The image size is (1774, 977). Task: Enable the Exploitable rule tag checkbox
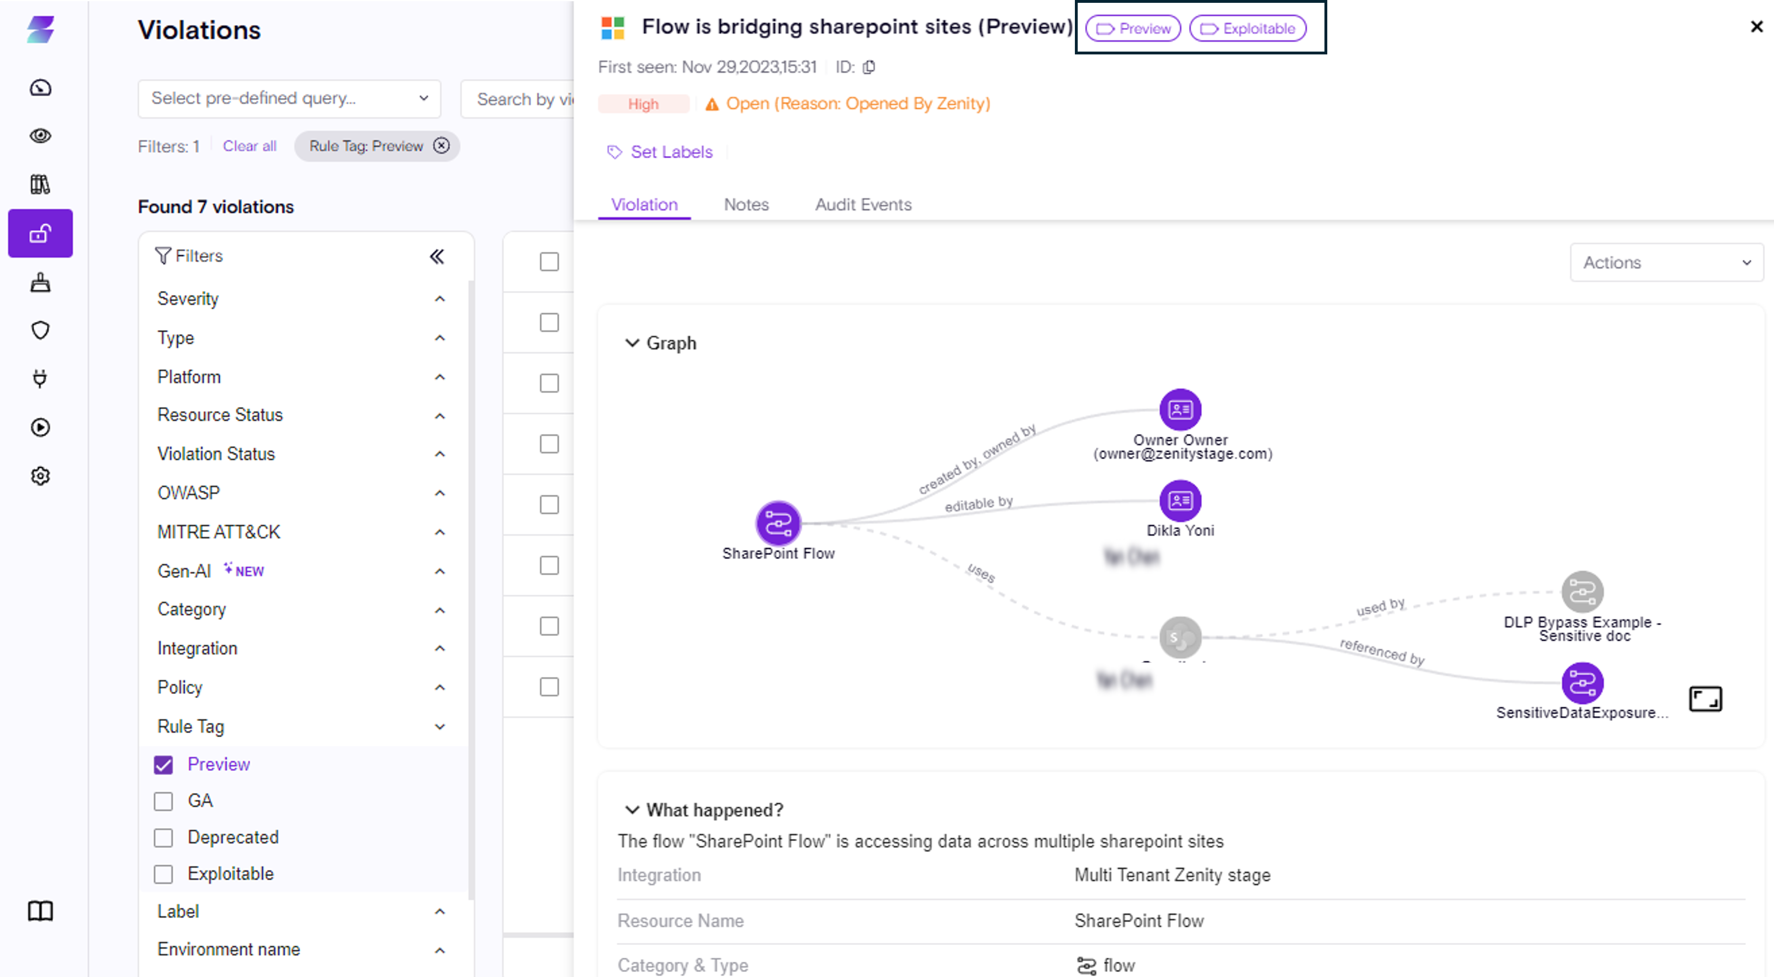click(x=163, y=874)
